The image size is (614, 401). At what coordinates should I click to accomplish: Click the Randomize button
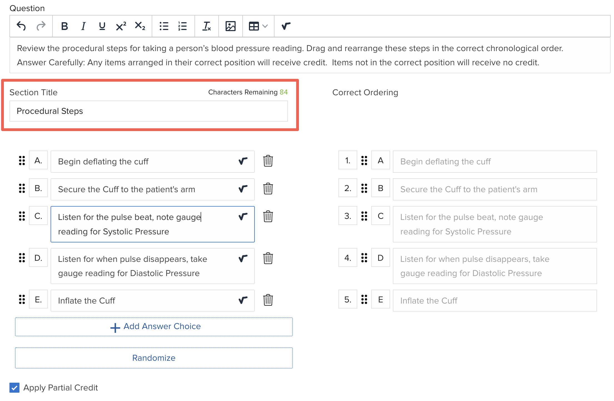(x=154, y=358)
